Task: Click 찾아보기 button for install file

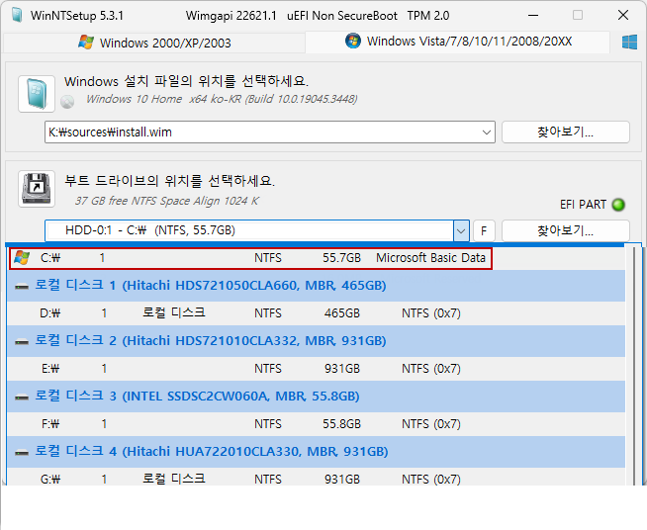Action: pos(565,132)
